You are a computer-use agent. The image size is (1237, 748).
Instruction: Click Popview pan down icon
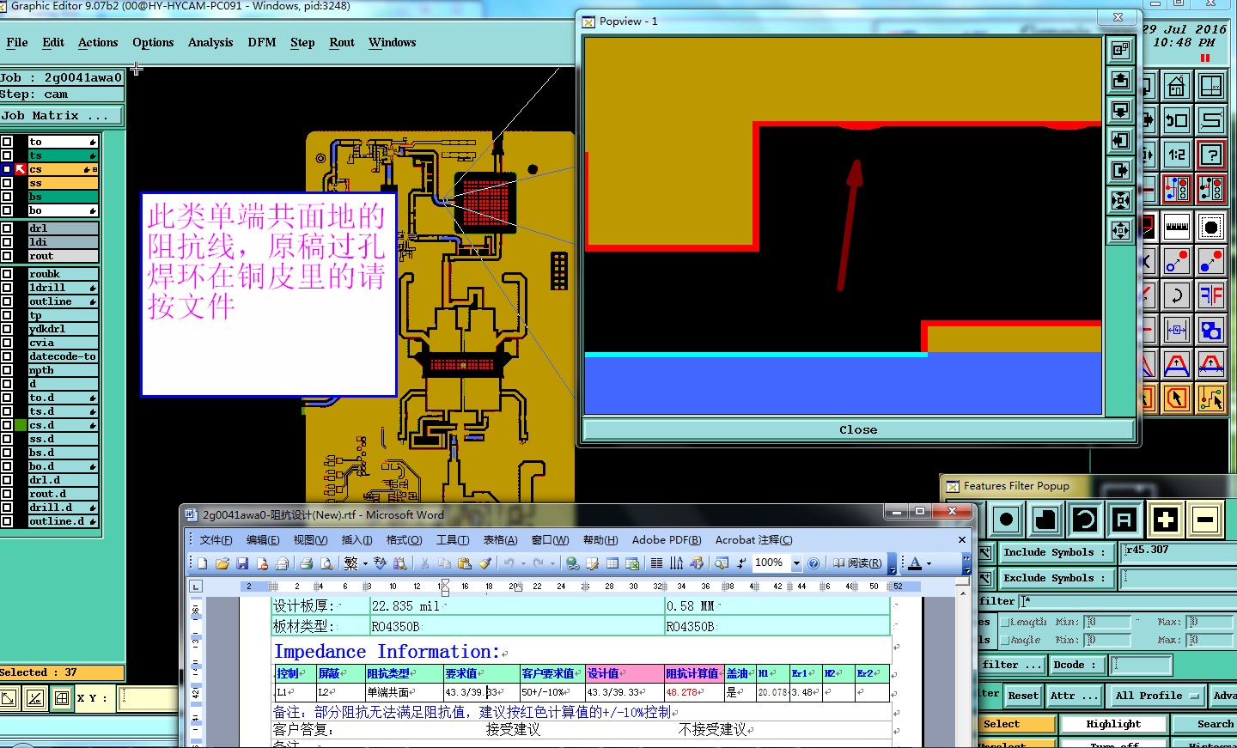(1120, 110)
